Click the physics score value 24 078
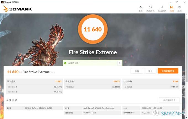Image resolution: width=188 pixels, height=119 pixels. point(117,81)
